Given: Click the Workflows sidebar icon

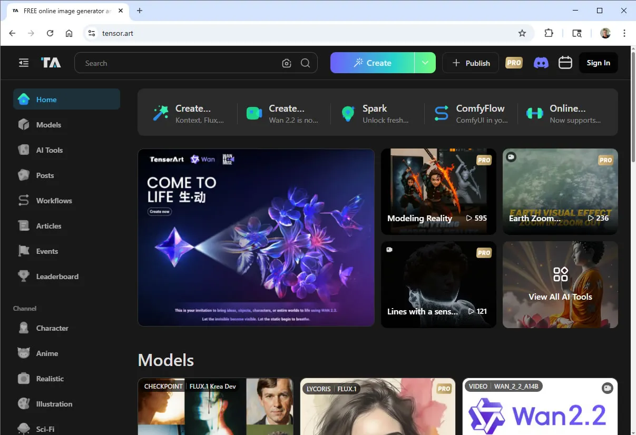Looking at the screenshot, I should (24, 201).
